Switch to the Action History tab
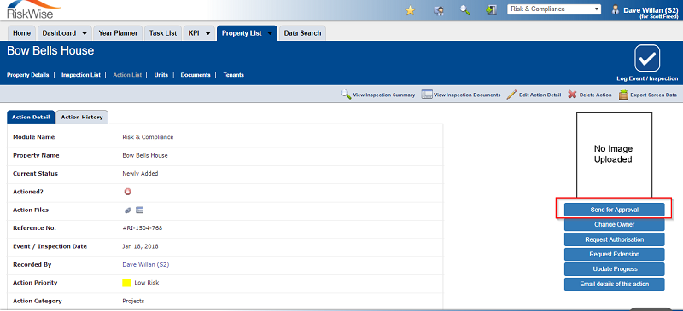Viewport: 683px width, 311px height. pos(82,117)
